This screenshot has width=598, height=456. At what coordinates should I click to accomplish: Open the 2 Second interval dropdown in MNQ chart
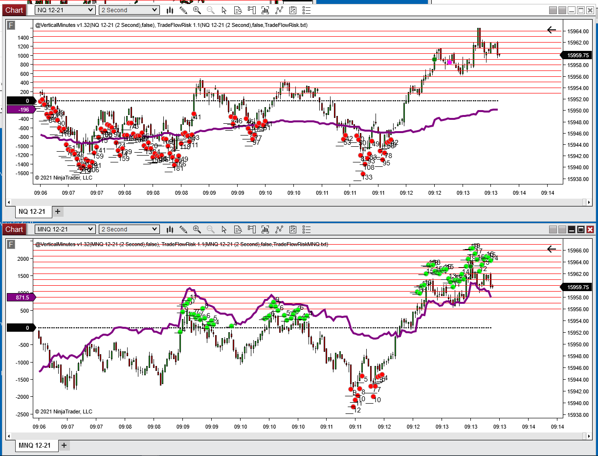(x=129, y=229)
